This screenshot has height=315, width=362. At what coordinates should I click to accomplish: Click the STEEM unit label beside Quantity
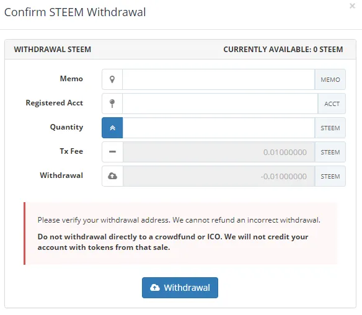pos(330,128)
